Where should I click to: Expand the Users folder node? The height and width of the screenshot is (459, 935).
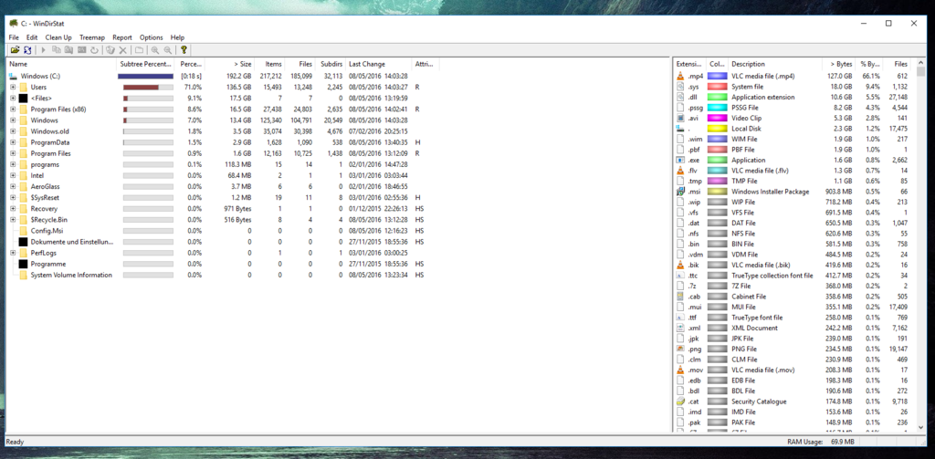point(13,87)
